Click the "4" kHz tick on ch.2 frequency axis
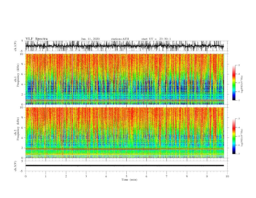This screenshot has height=198, width=256. point(23,138)
